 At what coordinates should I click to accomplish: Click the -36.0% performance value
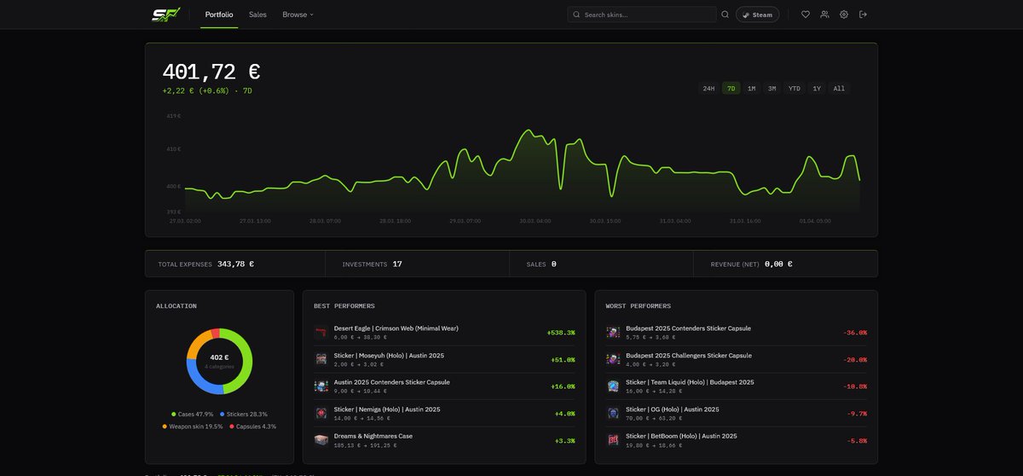tap(855, 333)
